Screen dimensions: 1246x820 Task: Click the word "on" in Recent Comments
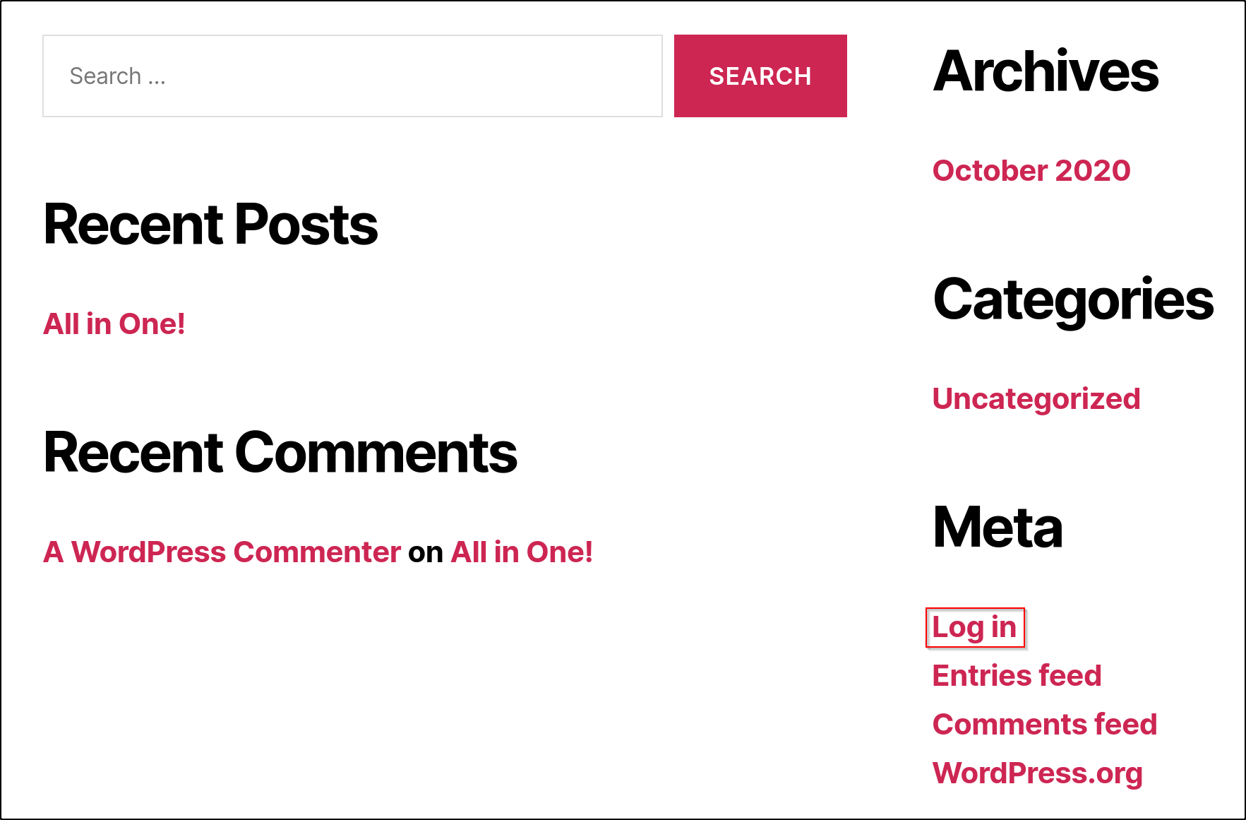point(426,552)
